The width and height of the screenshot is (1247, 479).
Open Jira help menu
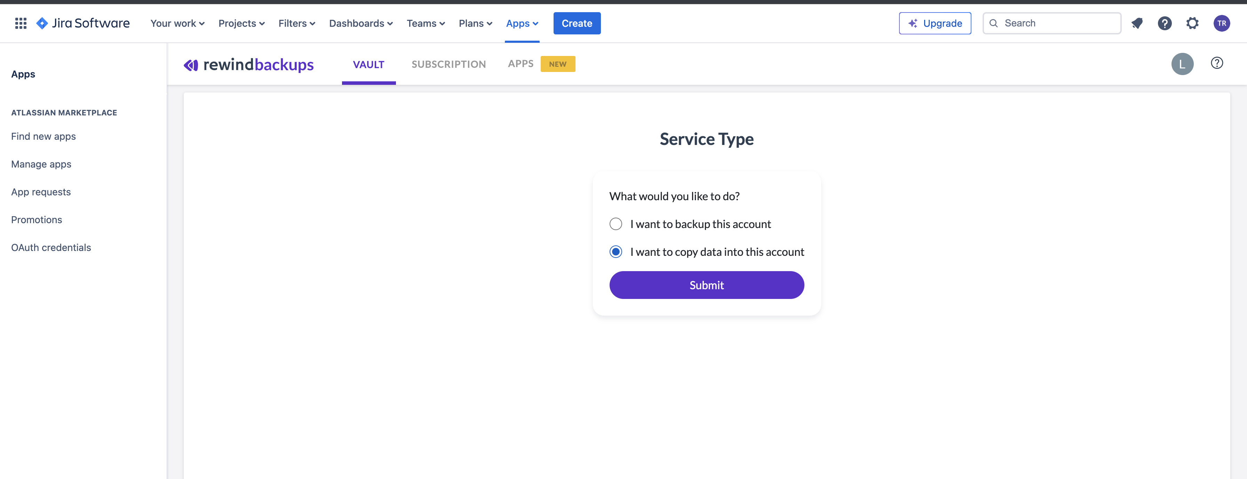[x=1165, y=23]
